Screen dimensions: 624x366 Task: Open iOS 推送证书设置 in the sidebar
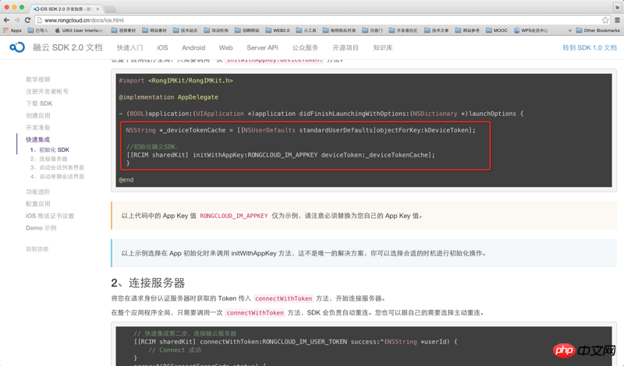pyautogui.click(x=50, y=216)
